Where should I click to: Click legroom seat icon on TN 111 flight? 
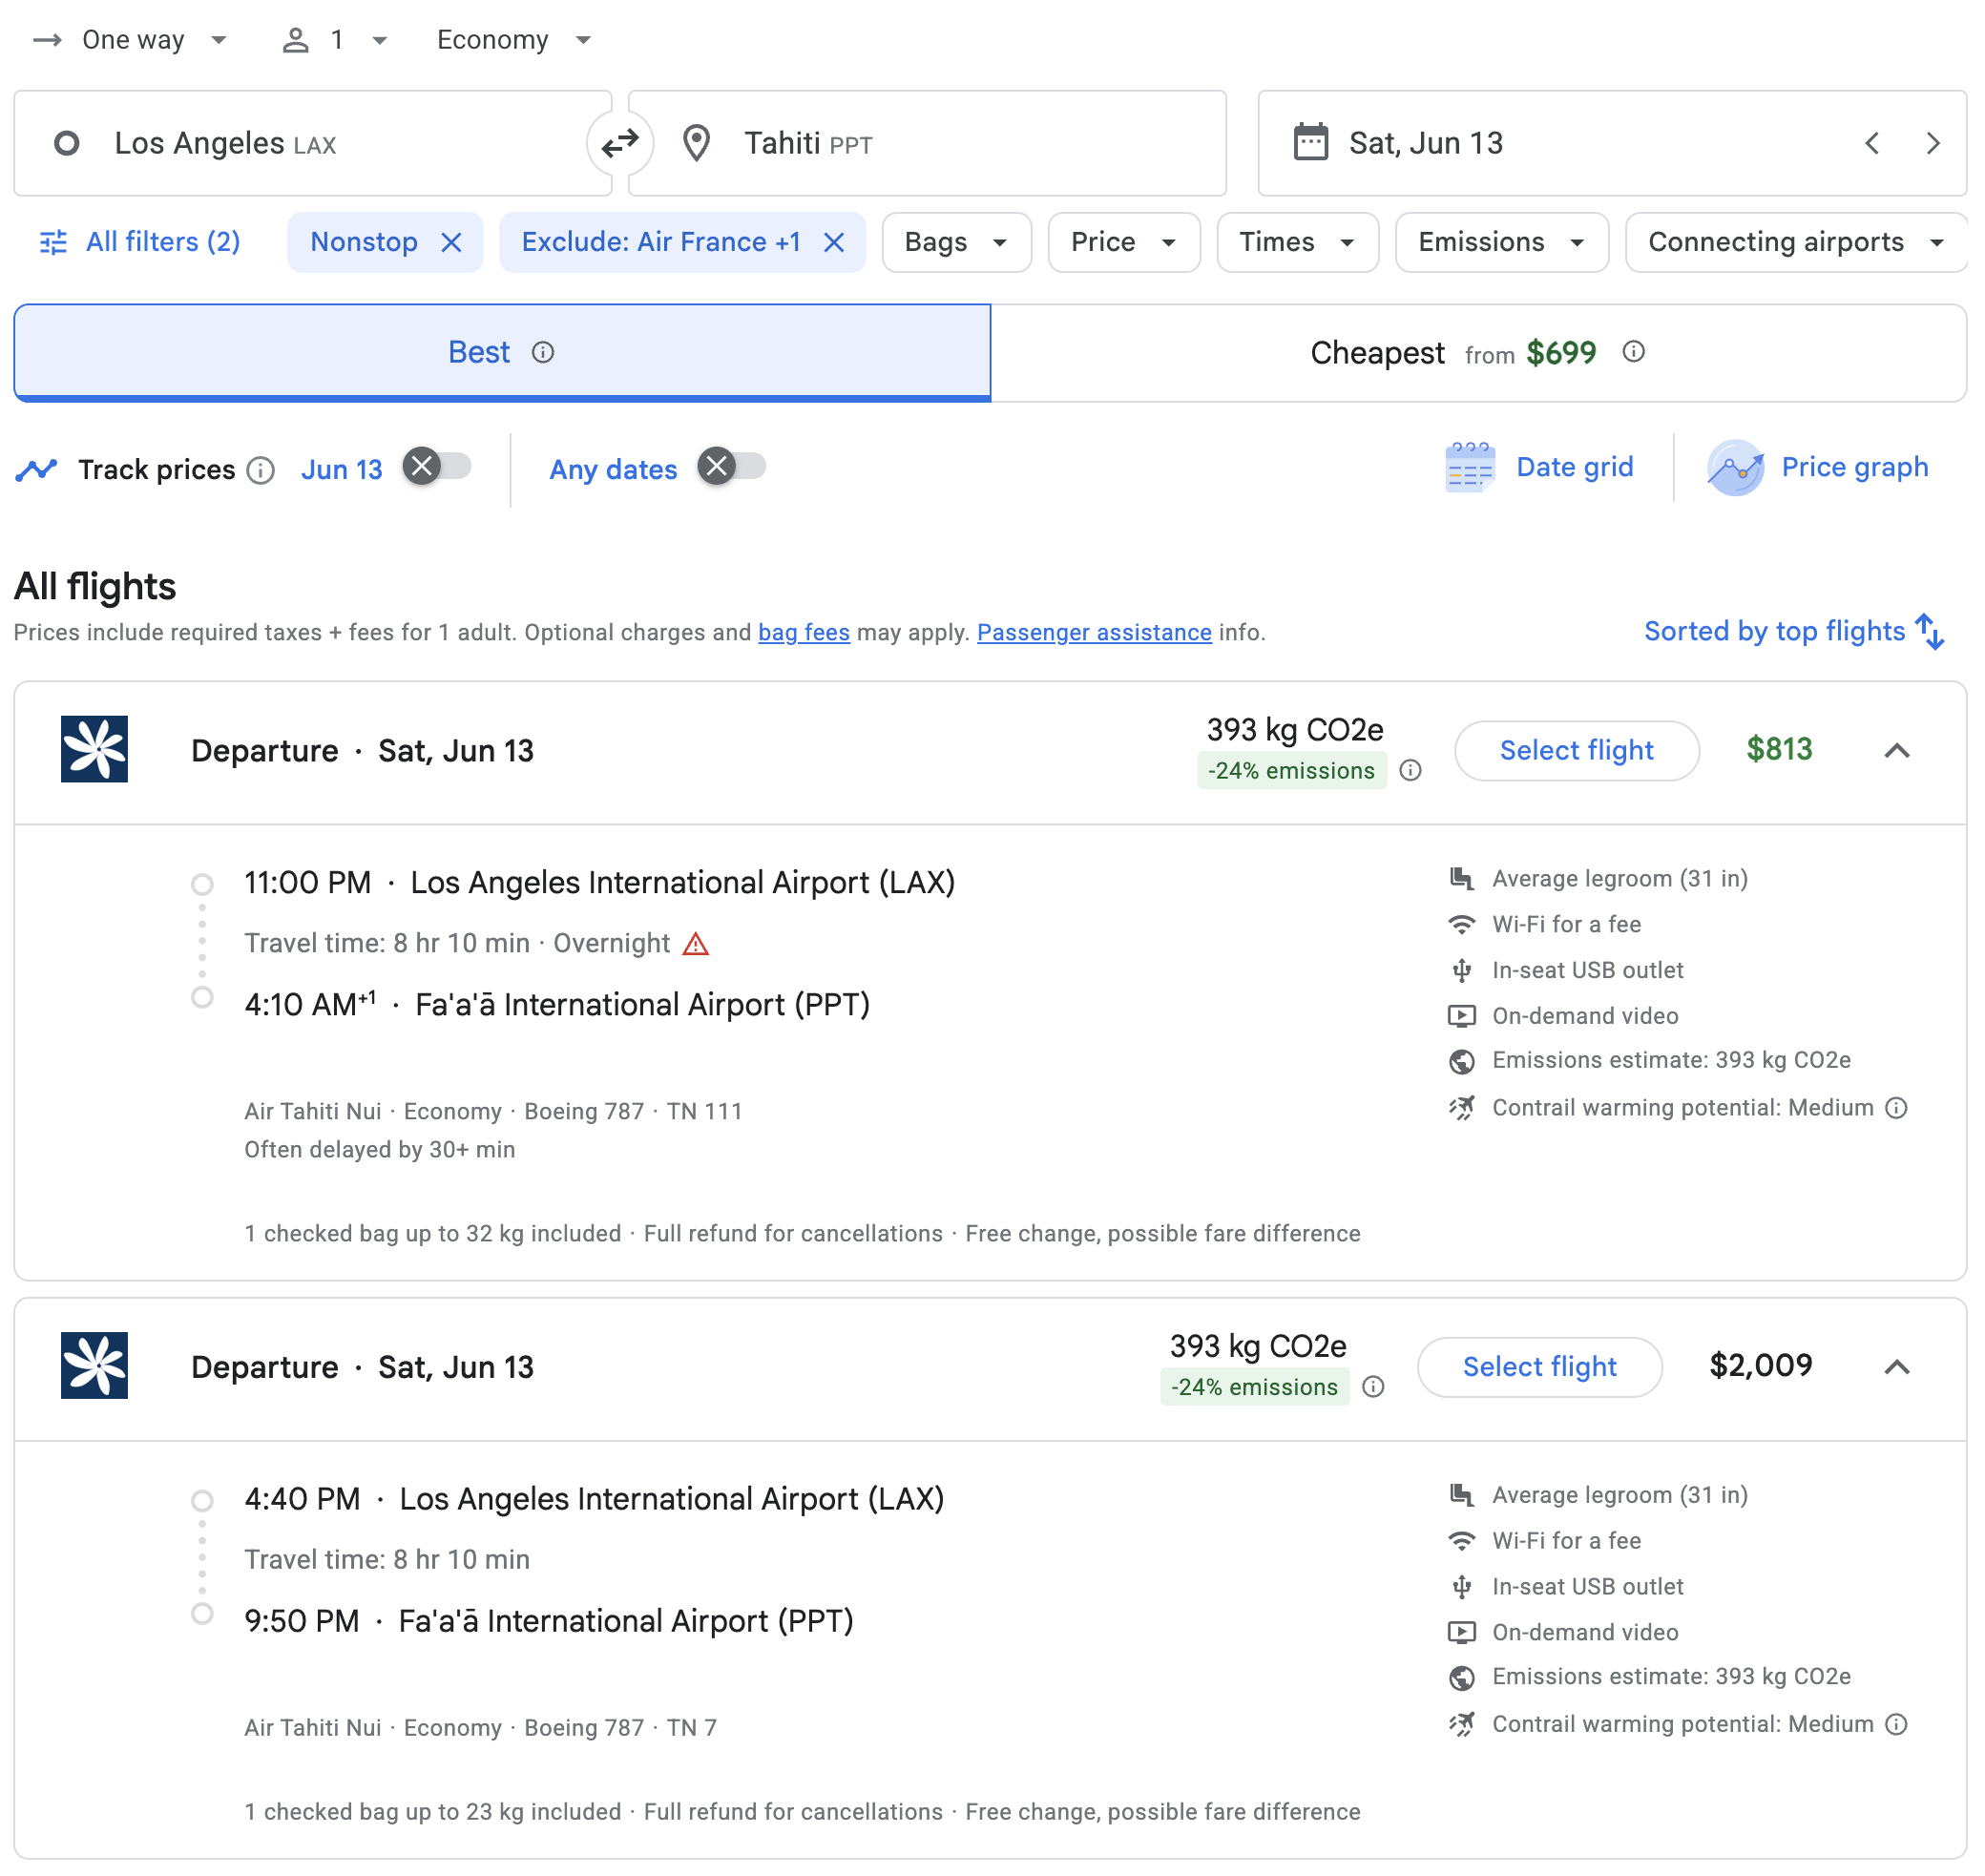[x=1462, y=879]
